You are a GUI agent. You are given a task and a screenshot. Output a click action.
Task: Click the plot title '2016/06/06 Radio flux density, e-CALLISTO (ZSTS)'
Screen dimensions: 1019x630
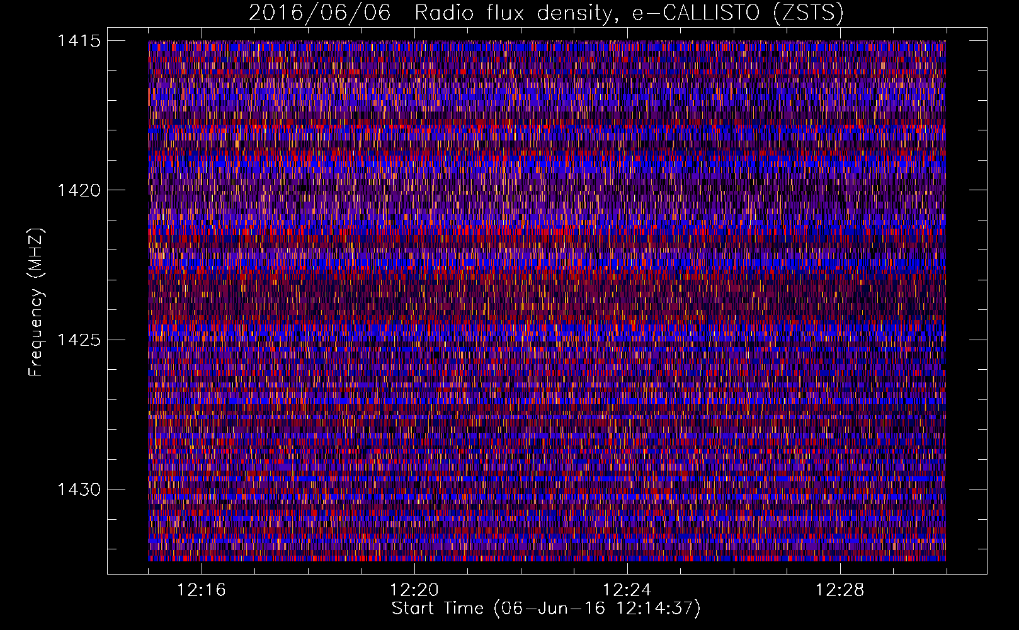[546, 13]
